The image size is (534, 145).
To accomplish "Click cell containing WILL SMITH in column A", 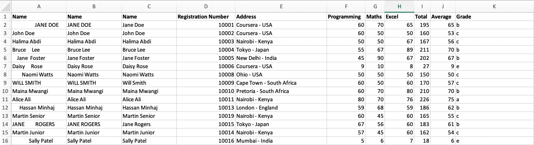I will (39, 83).
